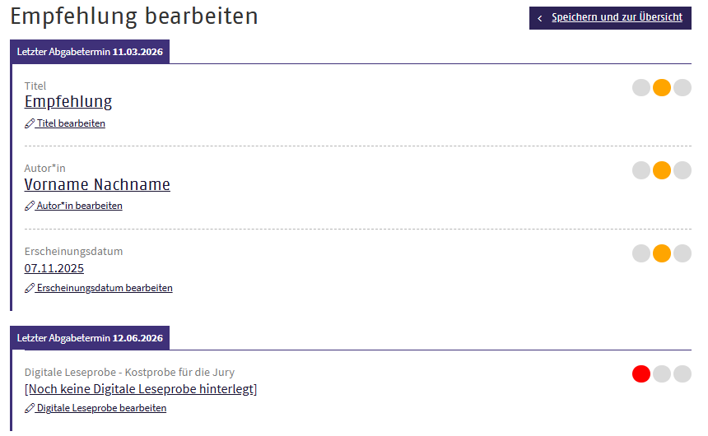Select Letzter Abgabetermin 12.06.2026 tab header
This screenshot has width=708, height=436.
pos(90,338)
